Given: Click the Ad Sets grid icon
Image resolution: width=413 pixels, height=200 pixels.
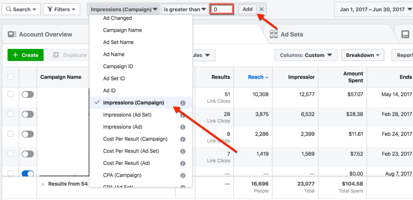Looking at the screenshot, I should (273, 35).
